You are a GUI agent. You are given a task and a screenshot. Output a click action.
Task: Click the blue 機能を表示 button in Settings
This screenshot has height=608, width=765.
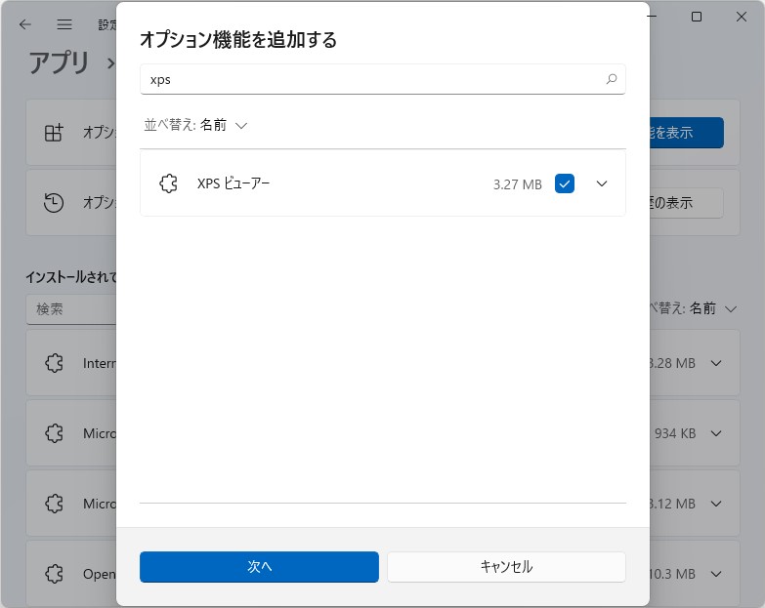687,133
